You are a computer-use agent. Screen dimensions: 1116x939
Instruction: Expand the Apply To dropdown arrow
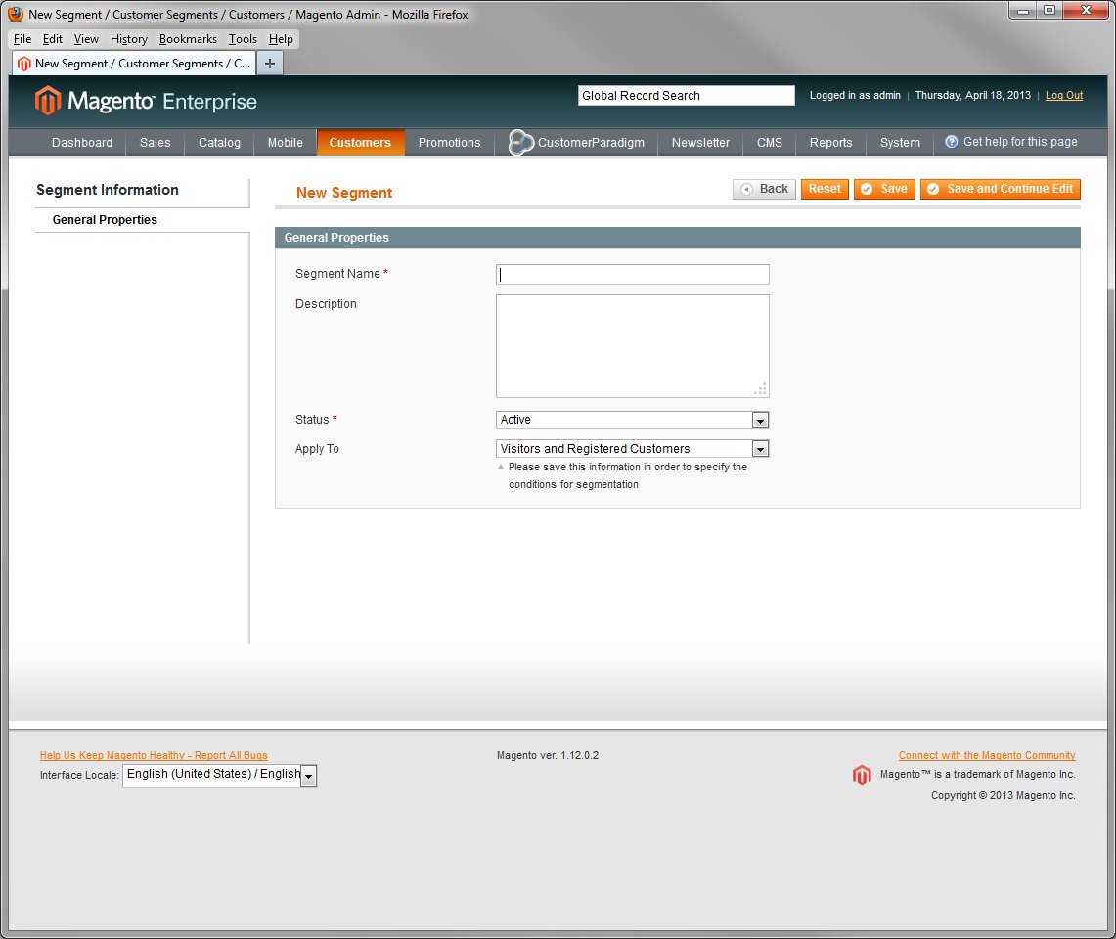pyautogui.click(x=760, y=449)
